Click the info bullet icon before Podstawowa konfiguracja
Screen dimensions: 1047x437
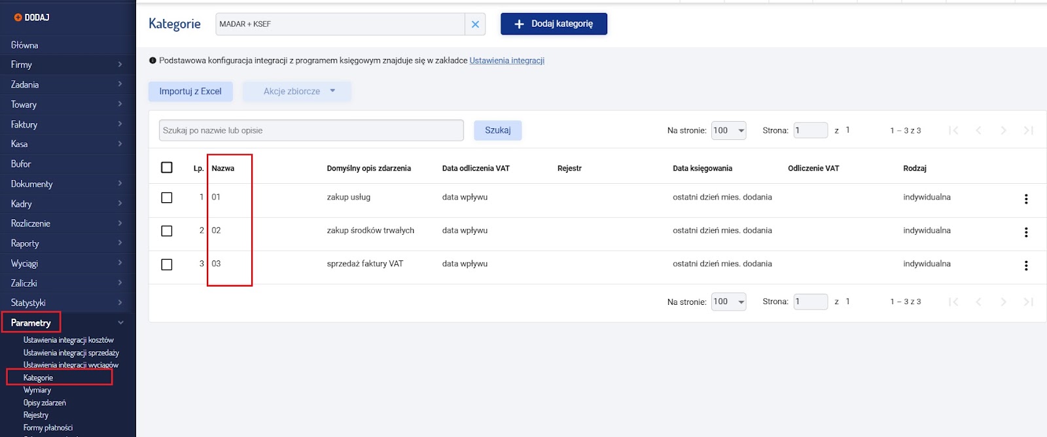pos(152,61)
